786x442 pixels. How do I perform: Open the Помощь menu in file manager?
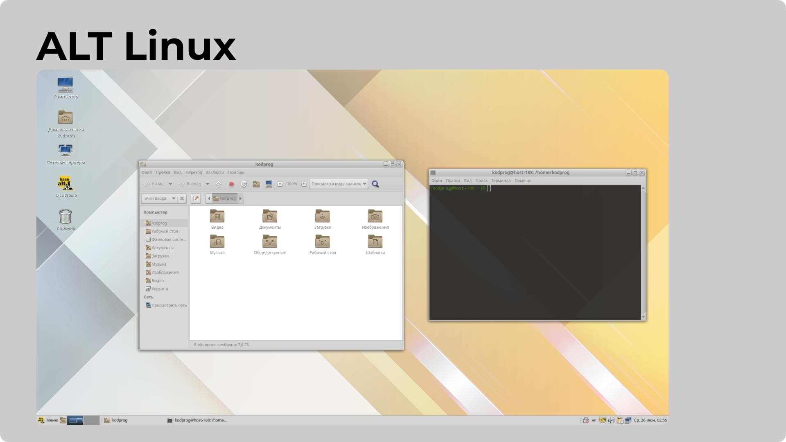click(x=236, y=172)
